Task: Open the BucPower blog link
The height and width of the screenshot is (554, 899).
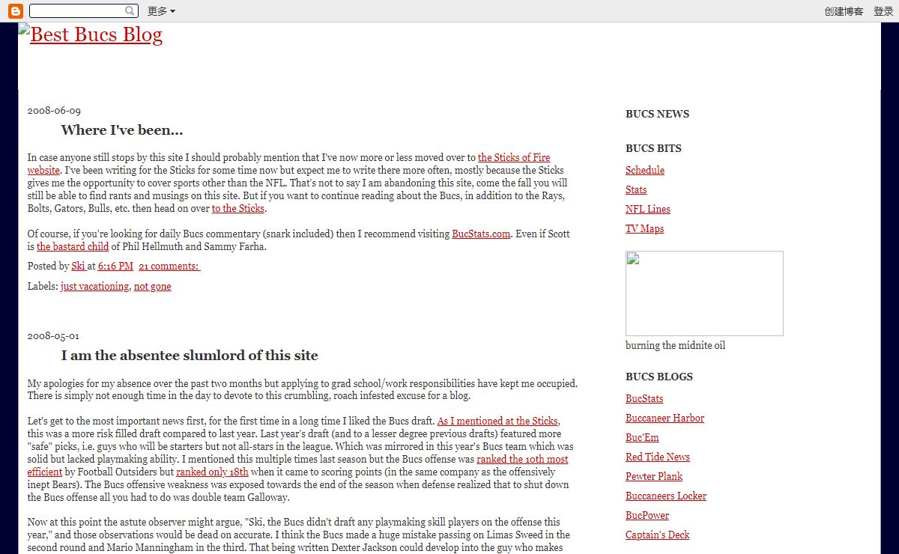Action: tap(647, 515)
